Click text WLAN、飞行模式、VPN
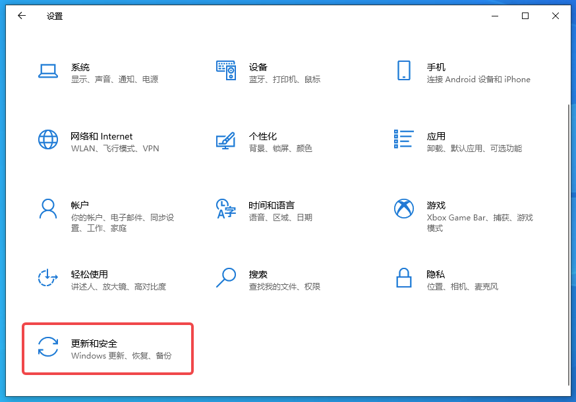This screenshot has height=402, width=576. tap(115, 149)
